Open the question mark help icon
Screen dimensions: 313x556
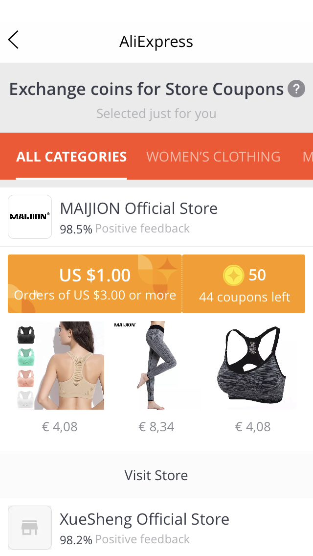click(296, 89)
